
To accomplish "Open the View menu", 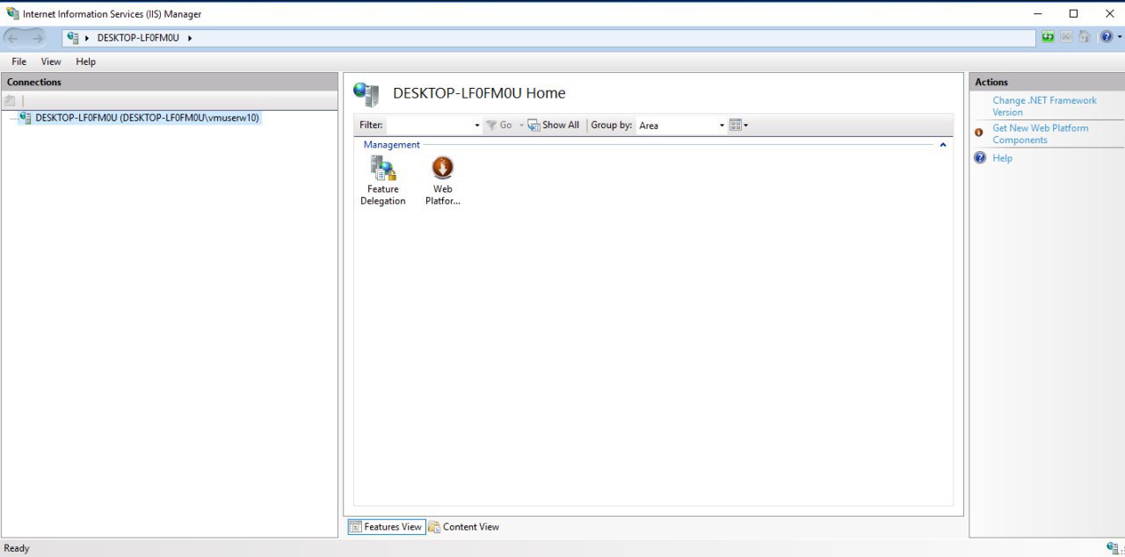I will (51, 61).
